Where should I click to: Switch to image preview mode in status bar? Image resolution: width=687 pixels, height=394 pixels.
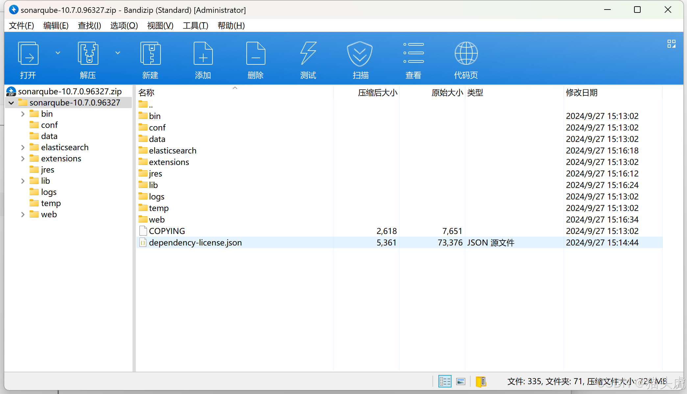click(x=460, y=382)
